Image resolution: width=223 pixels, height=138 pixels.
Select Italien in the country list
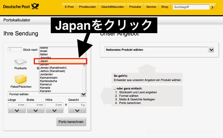coord(61,54)
